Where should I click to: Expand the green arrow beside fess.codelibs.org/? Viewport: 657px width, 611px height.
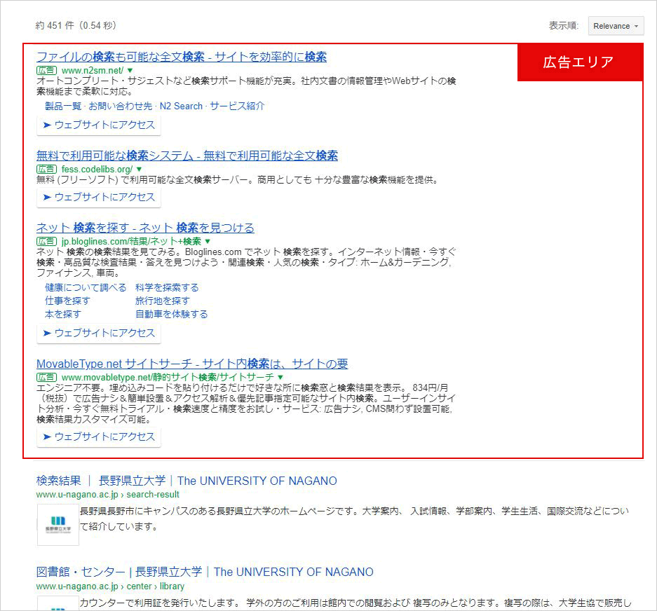coord(139,169)
